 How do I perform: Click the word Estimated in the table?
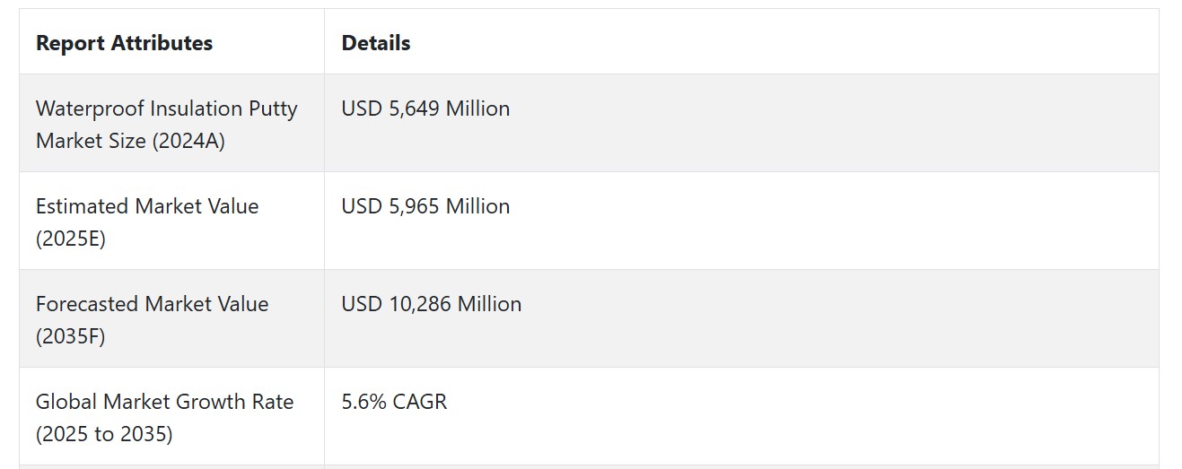[83, 206]
